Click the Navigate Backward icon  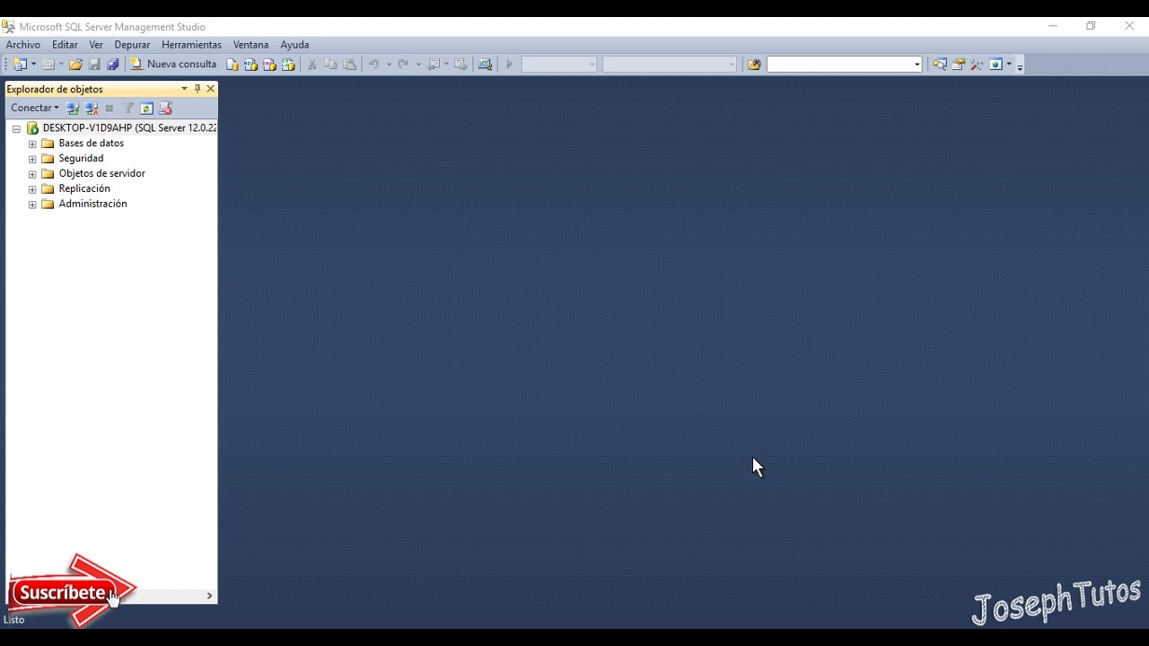pos(434,65)
